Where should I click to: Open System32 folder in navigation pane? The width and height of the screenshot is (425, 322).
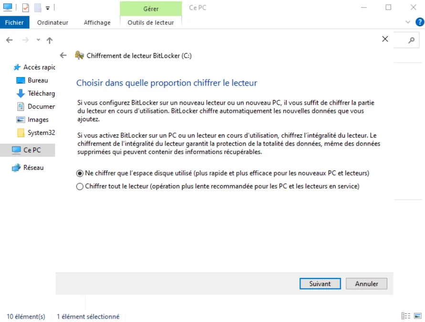(35, 133)
